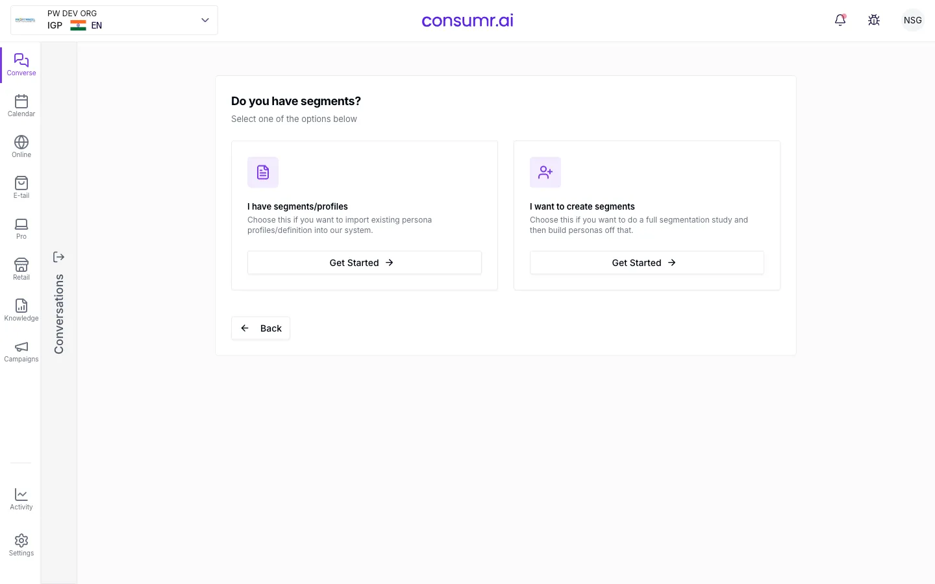Open the Knowledge section
Image resolution: width=935 pixels, height=584 pixels.
[x=21, y=310]
